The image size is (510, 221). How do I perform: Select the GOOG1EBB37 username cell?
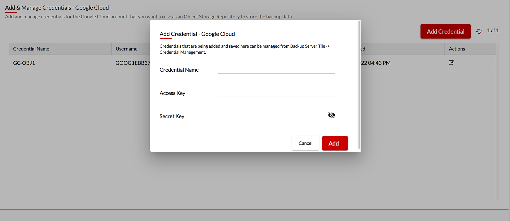(133, 63)
